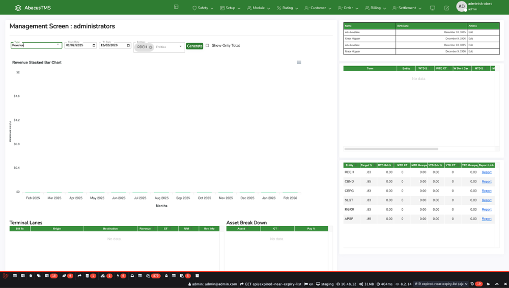Enable the Show Only Total checkbox
Viewport: 509px width, 288px height.
(x=207, y=46)
